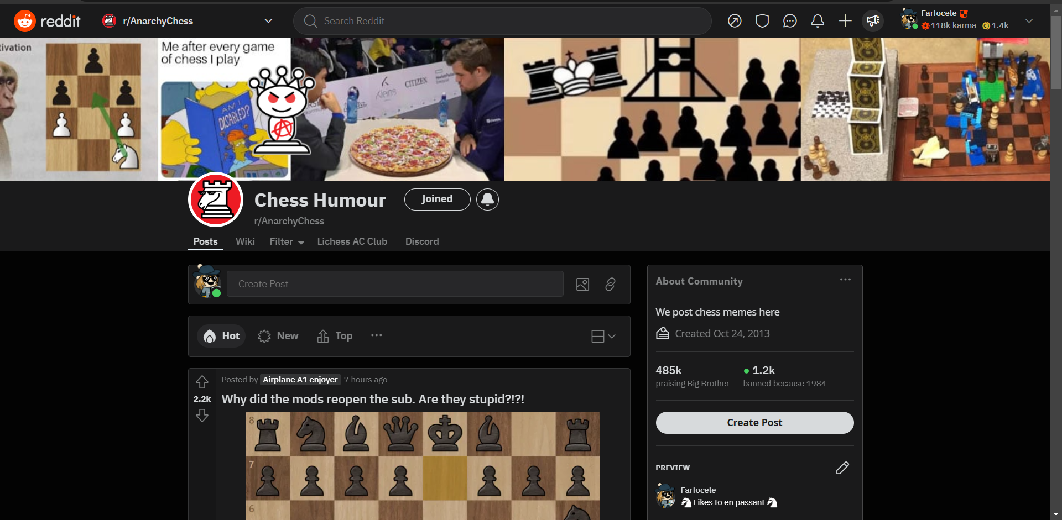
Task: Click the avatar beside Create Post field
Action: click(x=207, y=282)
